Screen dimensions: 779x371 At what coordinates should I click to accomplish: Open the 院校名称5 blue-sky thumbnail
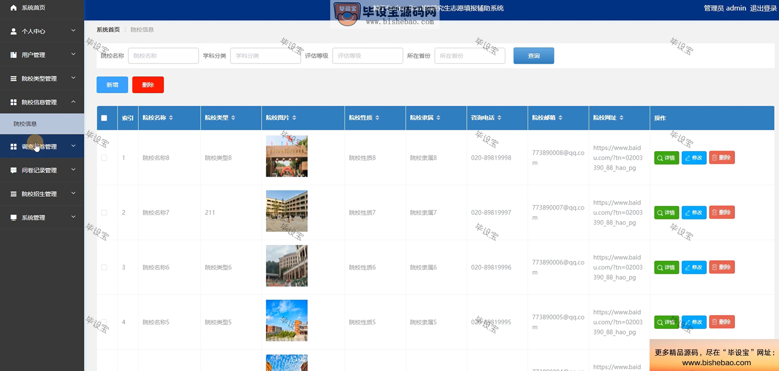pyautogui.click(x=287, y=320)
